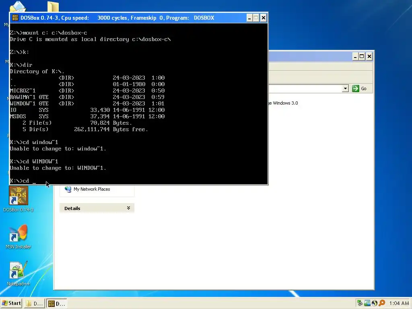
Task: Click the RAWIMA~1 directory line in DOSBox
Action: pos(87,97)
